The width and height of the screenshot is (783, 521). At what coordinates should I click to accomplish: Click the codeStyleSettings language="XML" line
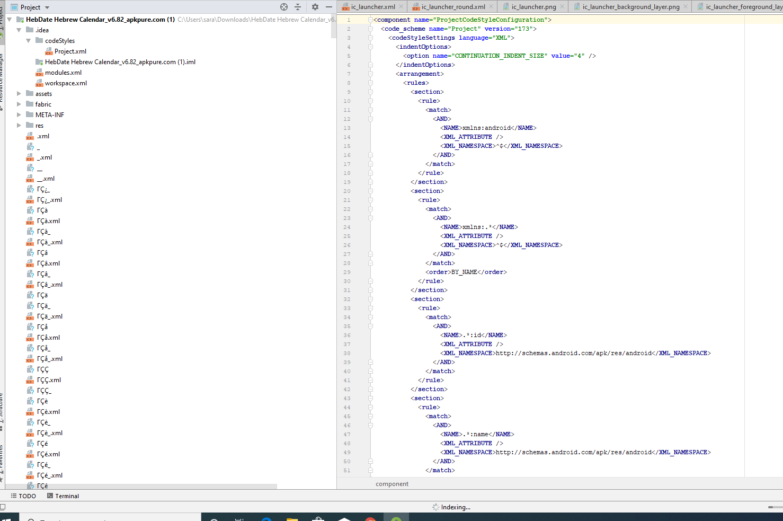point(451,38)
